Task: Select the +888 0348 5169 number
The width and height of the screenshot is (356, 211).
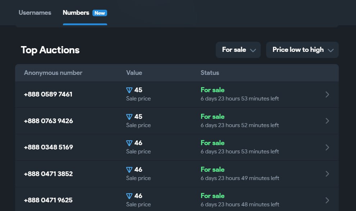Action: click(49, 147)
